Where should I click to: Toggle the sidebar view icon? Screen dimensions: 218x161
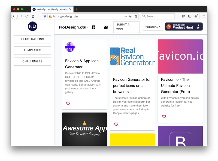(x=190, y=16)
